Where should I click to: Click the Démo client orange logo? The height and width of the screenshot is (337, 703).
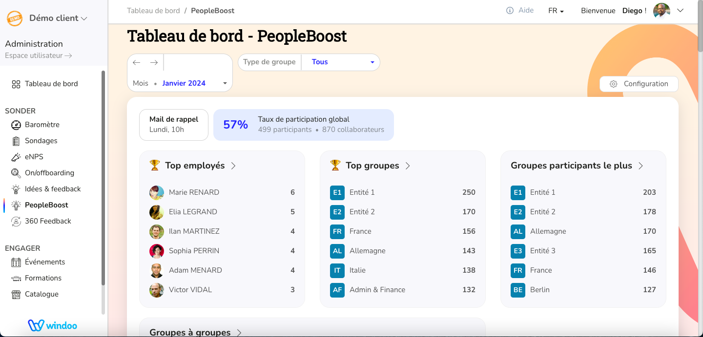(15, 19)
